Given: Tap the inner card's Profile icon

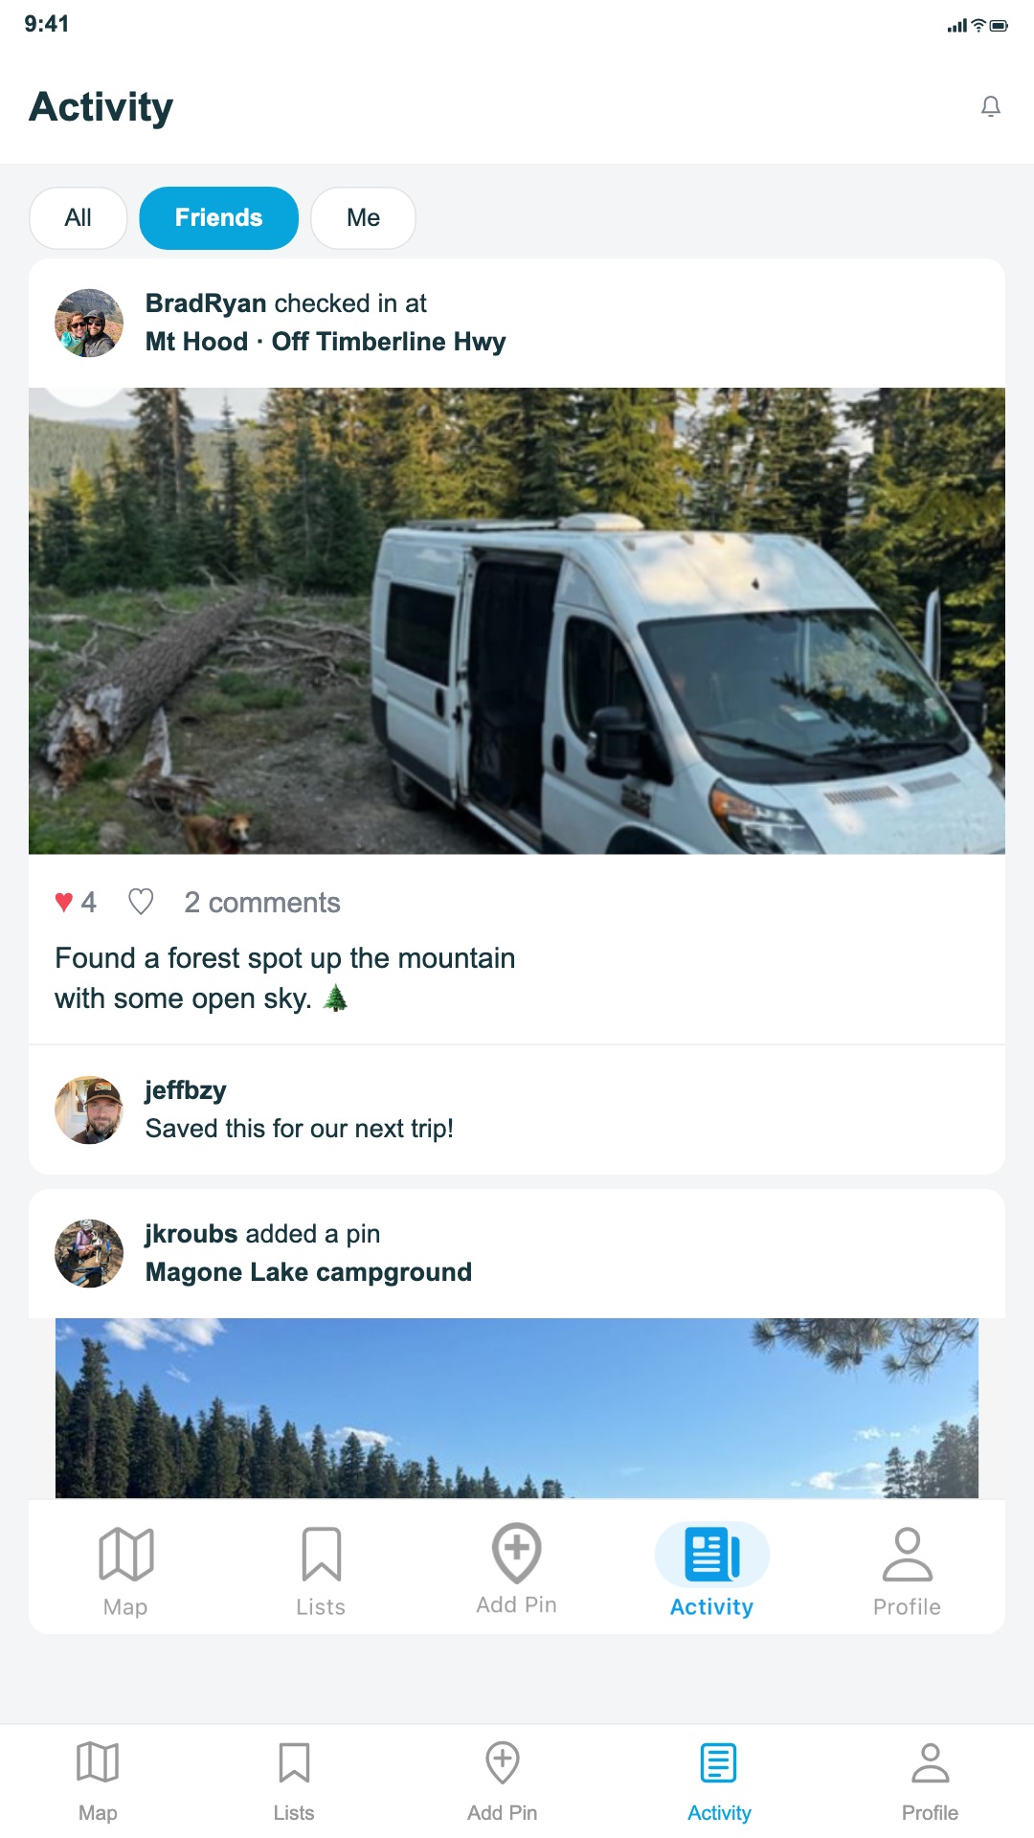Looking at the screenshot, I should pyautogui.click(x=907, y=1554).
